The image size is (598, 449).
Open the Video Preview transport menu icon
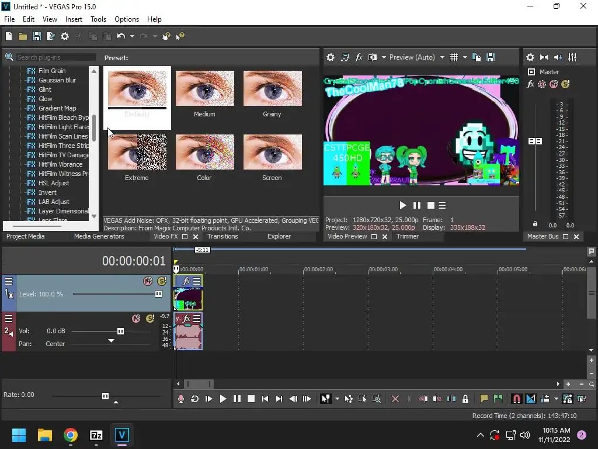[x=442, y=205]
